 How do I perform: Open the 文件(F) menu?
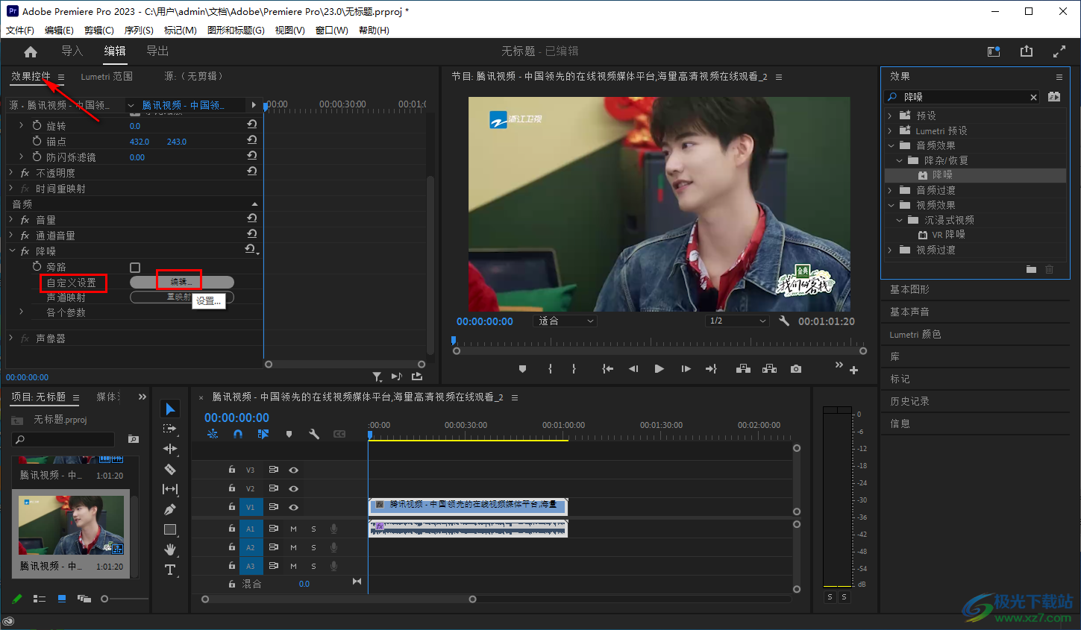20,30
